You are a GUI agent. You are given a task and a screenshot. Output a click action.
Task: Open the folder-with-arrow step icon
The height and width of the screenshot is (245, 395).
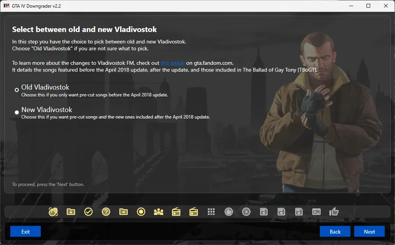[x=124, y=212]
